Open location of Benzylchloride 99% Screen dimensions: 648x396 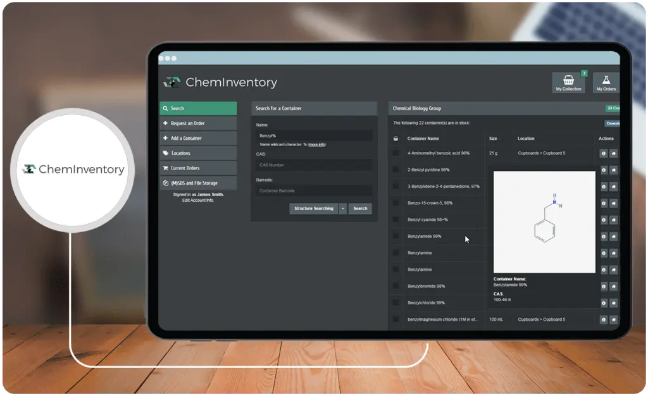pyautogui.click(x=614, y=303)
